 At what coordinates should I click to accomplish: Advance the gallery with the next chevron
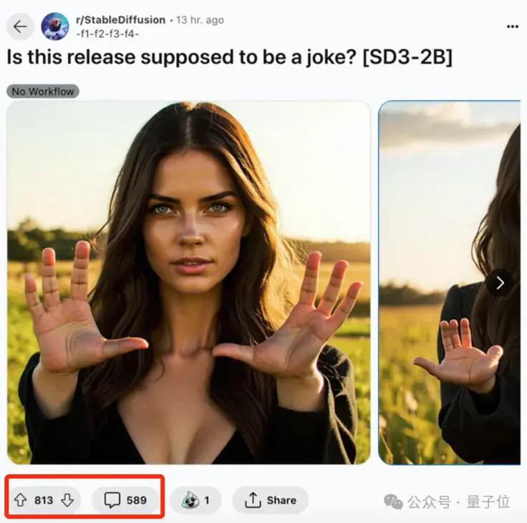(500, 282)
